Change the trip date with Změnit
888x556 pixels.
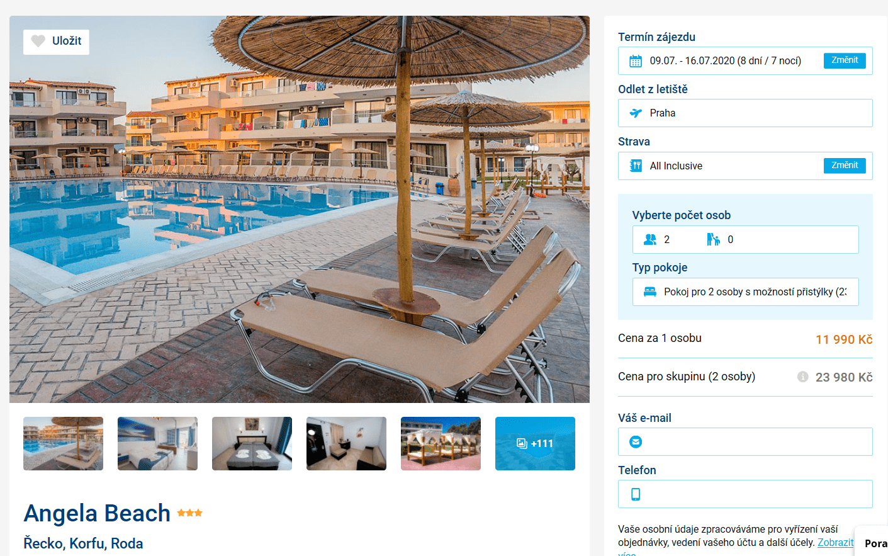(845, 60)
